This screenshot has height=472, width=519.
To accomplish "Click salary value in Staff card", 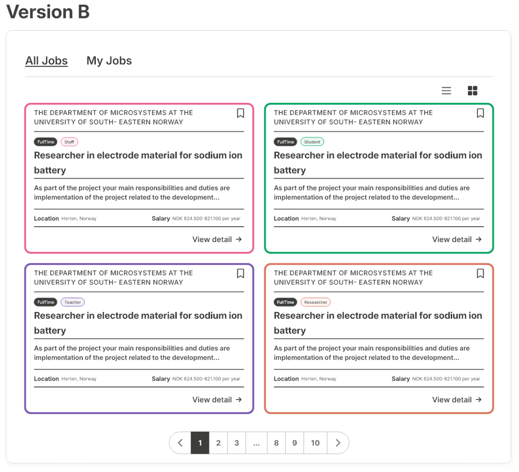I will tap(206, 219).
